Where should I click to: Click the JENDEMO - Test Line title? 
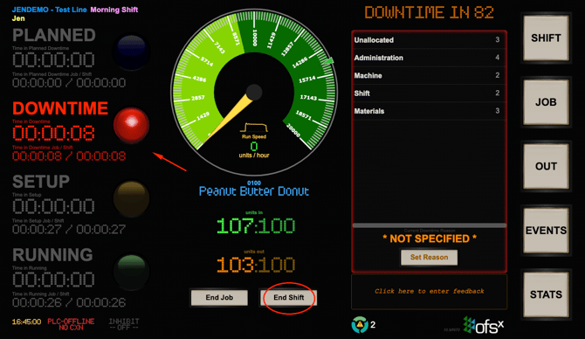point(49,10)
